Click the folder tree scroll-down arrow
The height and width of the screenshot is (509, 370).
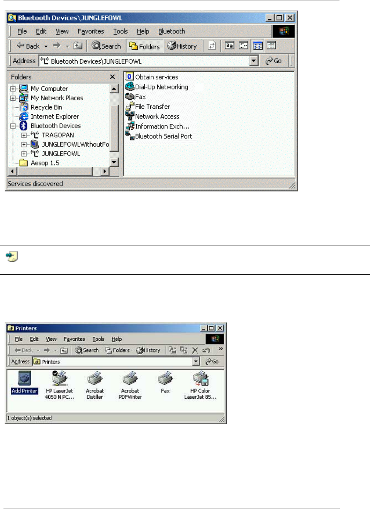click(x=114, y=162)
